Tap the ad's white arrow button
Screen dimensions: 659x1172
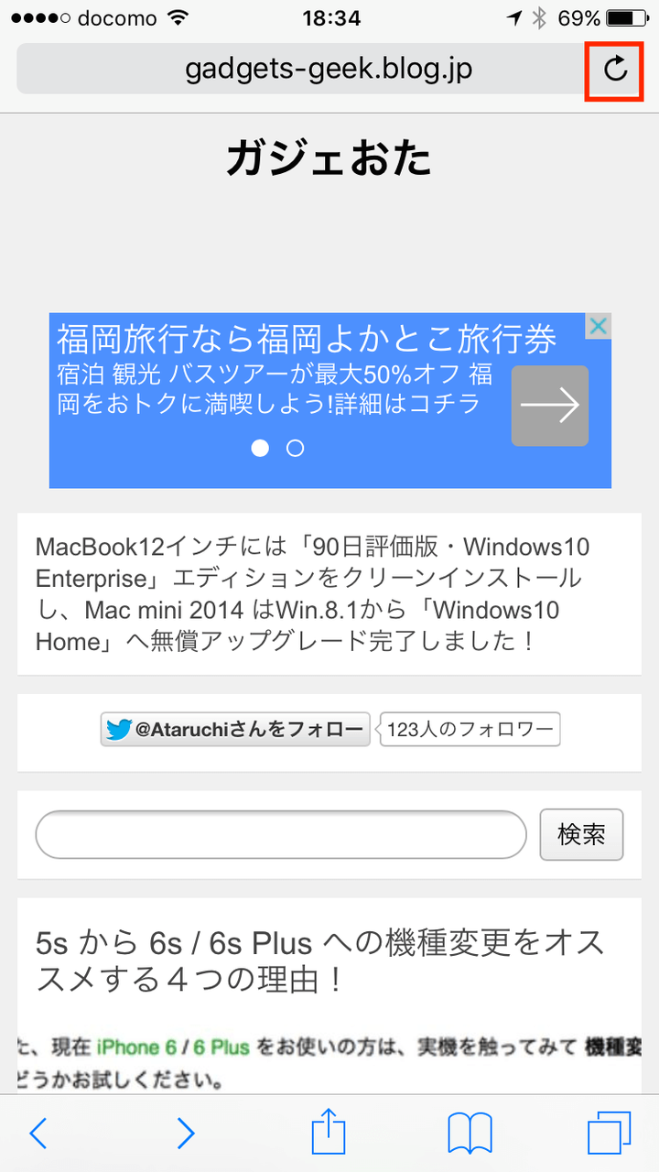point(550,406)
